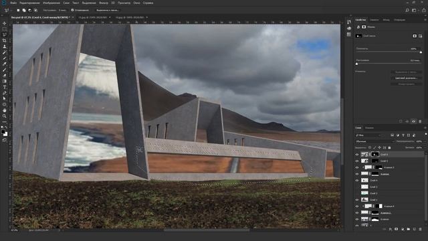The height and width of the screenshot is (241, 428).
Task: Toggle Сглаживание anti-alias checkbox
Action: (x=72, y=10)
